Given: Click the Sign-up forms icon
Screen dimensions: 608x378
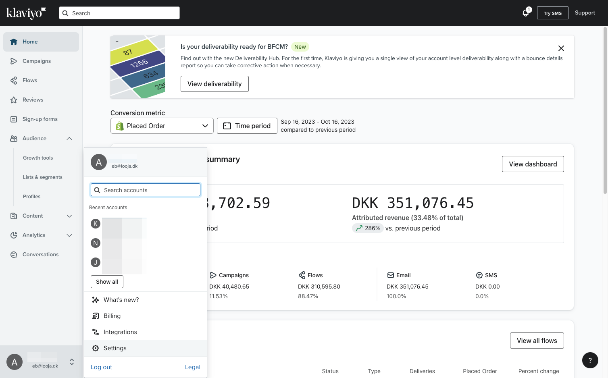Looking at the screenshot, I should click(x=14, y=119).
